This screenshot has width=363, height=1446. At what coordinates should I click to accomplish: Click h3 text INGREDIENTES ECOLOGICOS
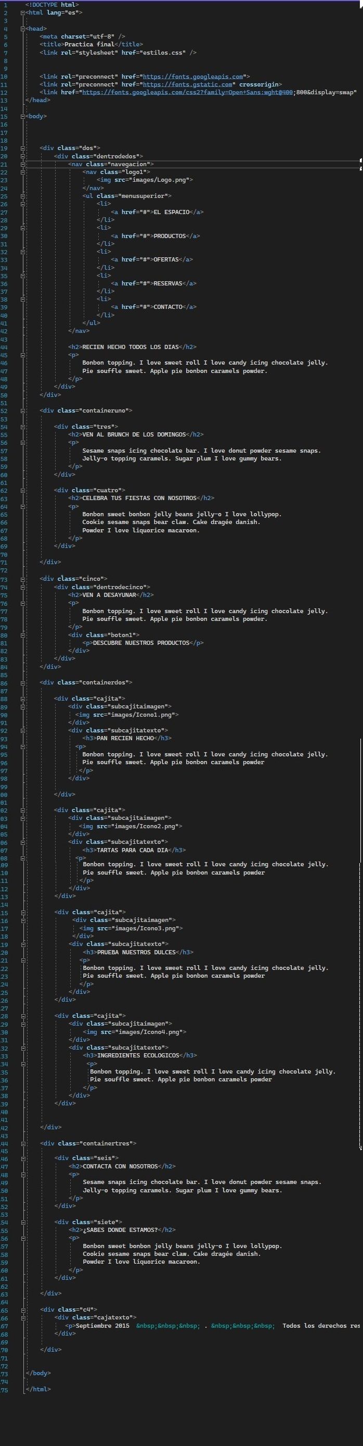[x=138, y=1055]
